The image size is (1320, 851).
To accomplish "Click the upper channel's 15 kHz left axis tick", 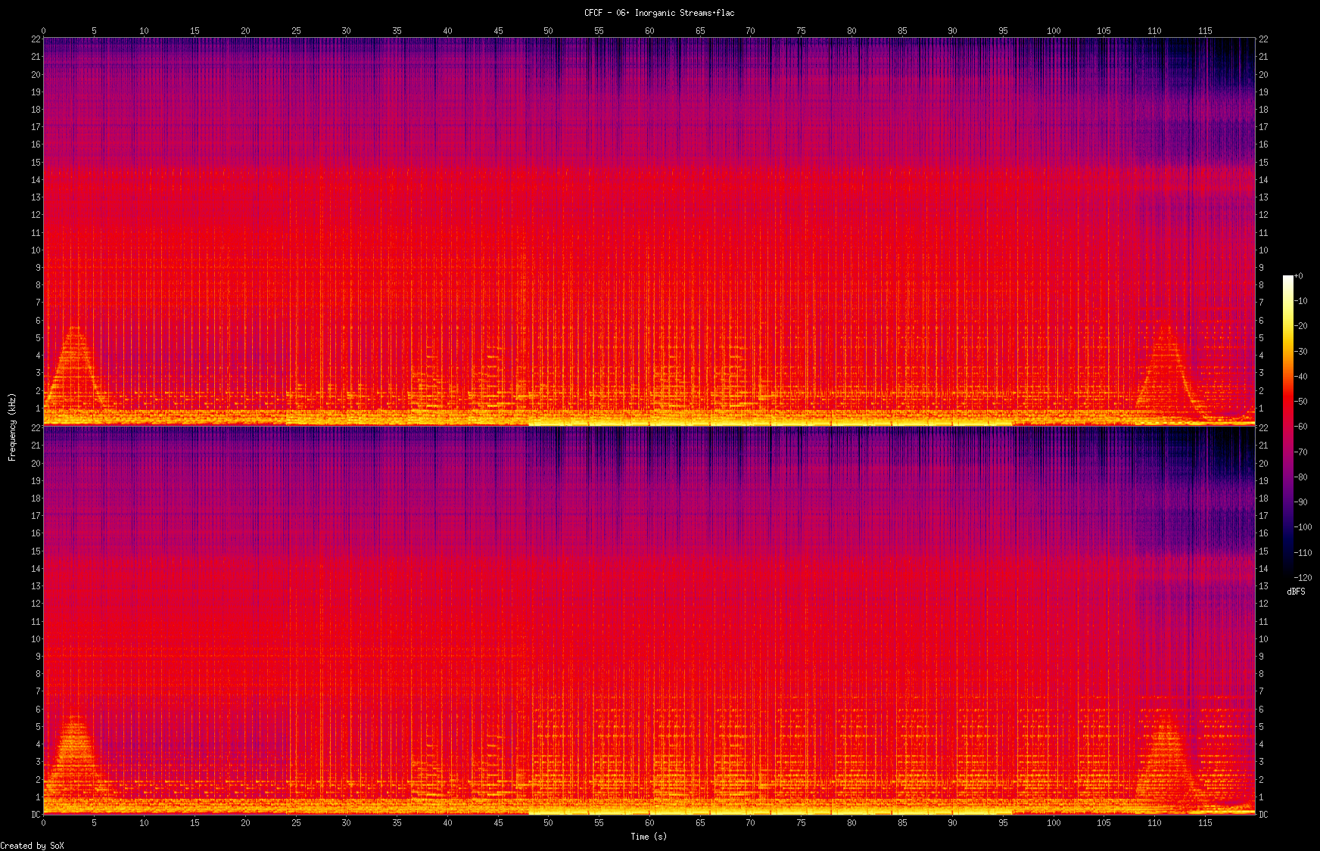I will 36,162.
